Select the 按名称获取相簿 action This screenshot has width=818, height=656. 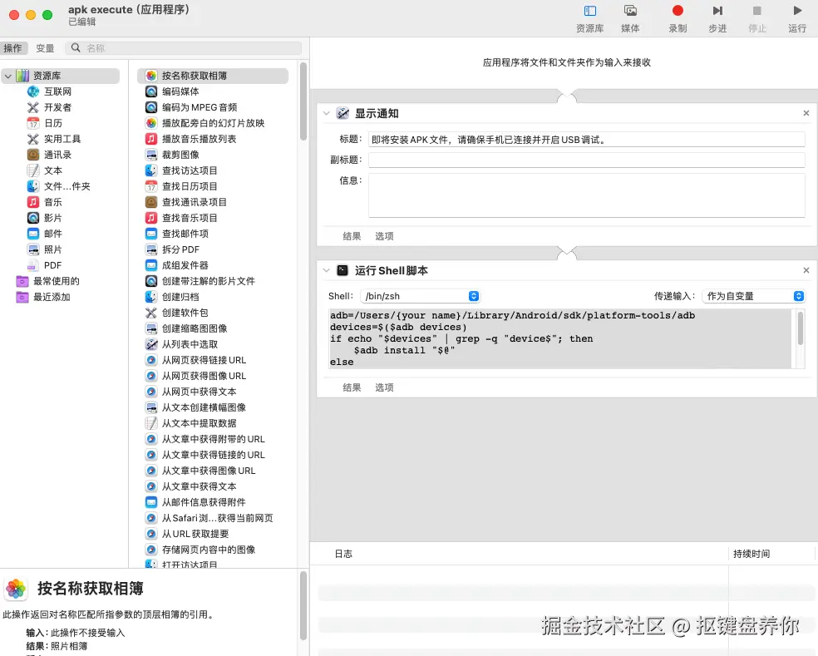point(213,76)
